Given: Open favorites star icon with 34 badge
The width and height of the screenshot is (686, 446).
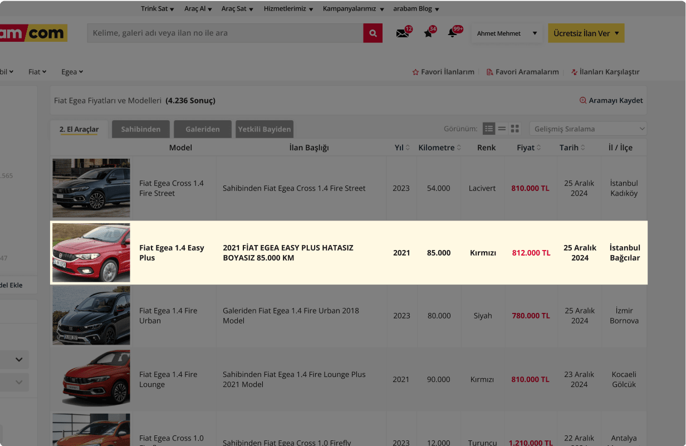Looking at the screenshot, I should 428,33.
